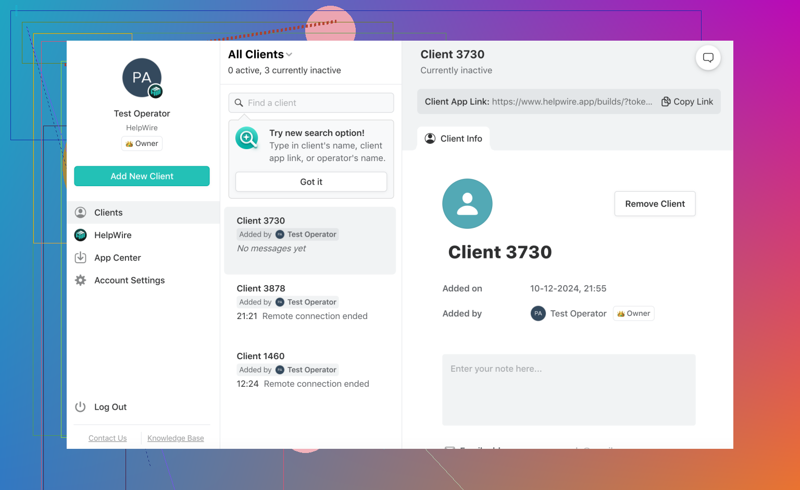
Task: Click the magnifier icon in search field
Action: tap(239, 103)
